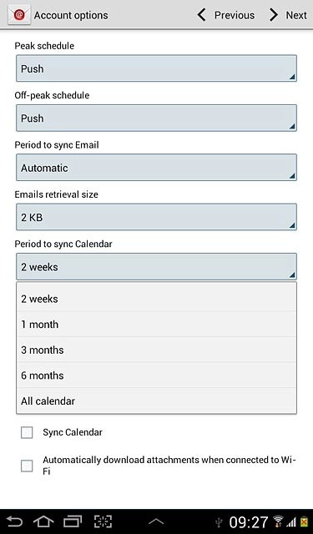Tap the Android back arrow icon
Image resolution: width=313 pixels, height=534 pixels.
(x=14, y=521)
